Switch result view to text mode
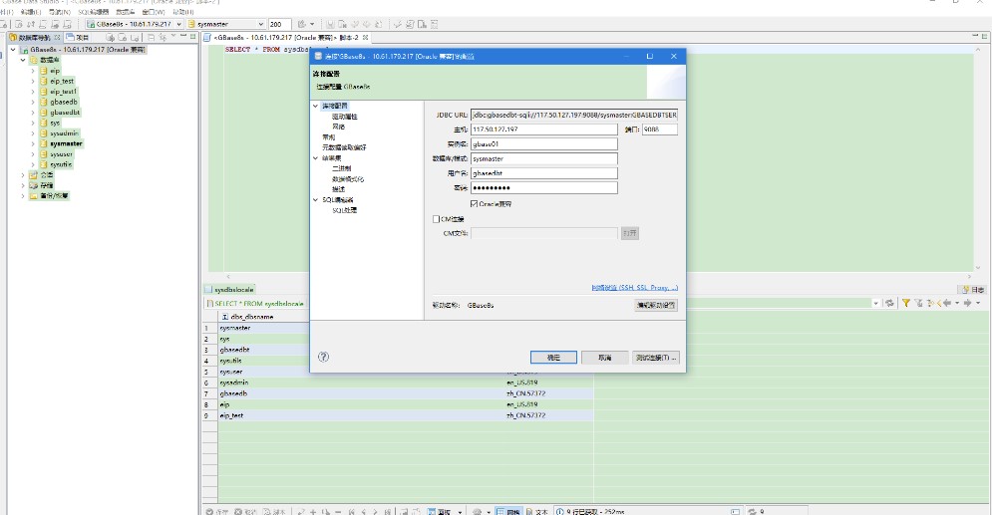 536,511
